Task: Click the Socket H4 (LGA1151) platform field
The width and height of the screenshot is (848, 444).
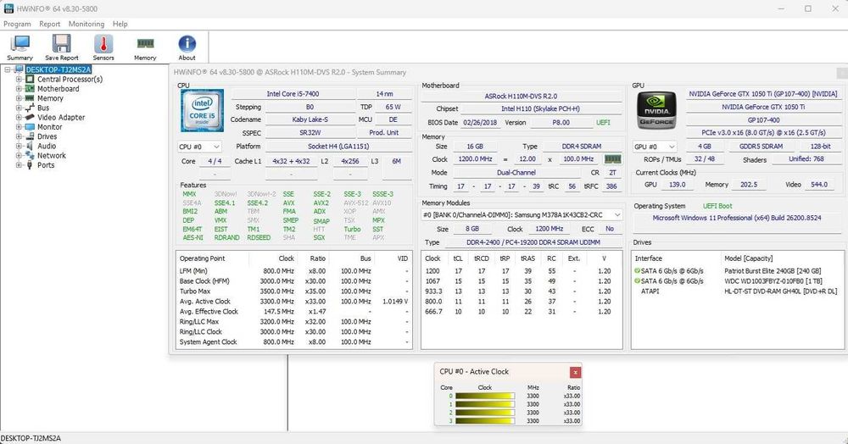Action: click(x=338, y=147)
